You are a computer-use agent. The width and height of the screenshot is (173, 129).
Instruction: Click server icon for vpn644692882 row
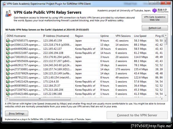click(x=8, y=49)
